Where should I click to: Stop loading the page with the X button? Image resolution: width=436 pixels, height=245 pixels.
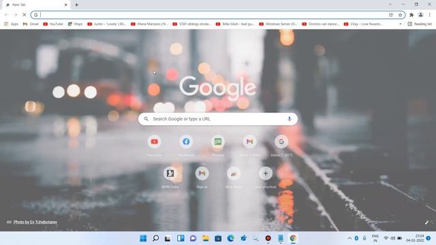coord(25,15)
